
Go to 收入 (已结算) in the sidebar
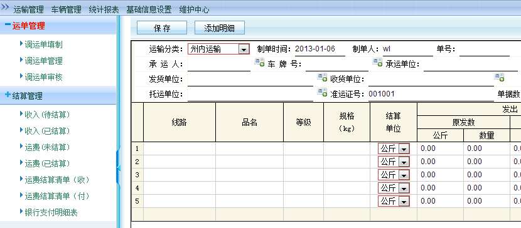tap(48, 131)
